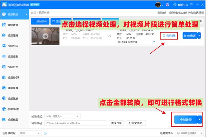Viewport: 206px width, 137px height.
Task: Click the purple VIP hexagon icon
Action: 167,5
